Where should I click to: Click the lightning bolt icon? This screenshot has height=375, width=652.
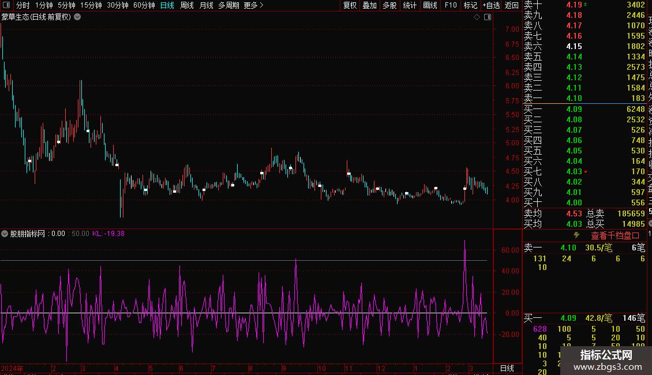(576, 235)
